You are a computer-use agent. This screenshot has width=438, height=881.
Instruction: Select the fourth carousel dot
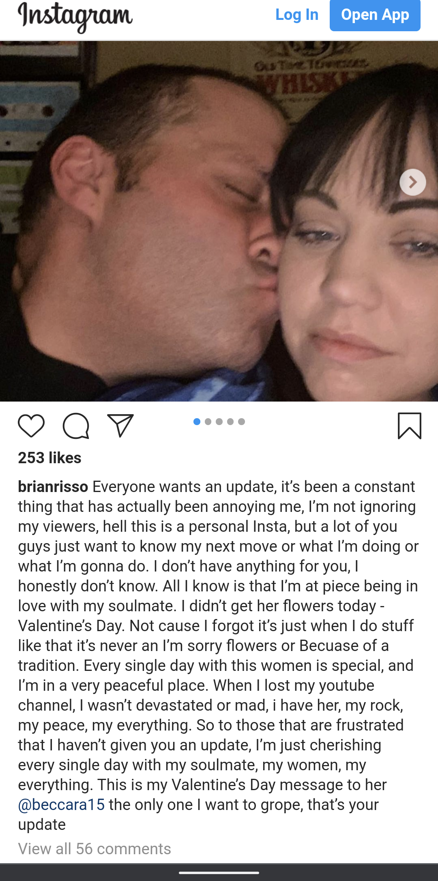(230, 421)
